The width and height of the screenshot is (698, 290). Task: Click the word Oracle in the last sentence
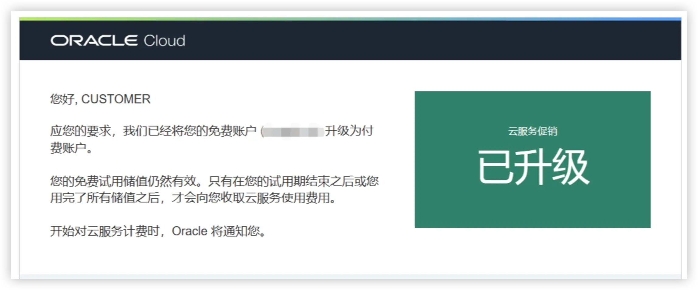click(190, 231)
